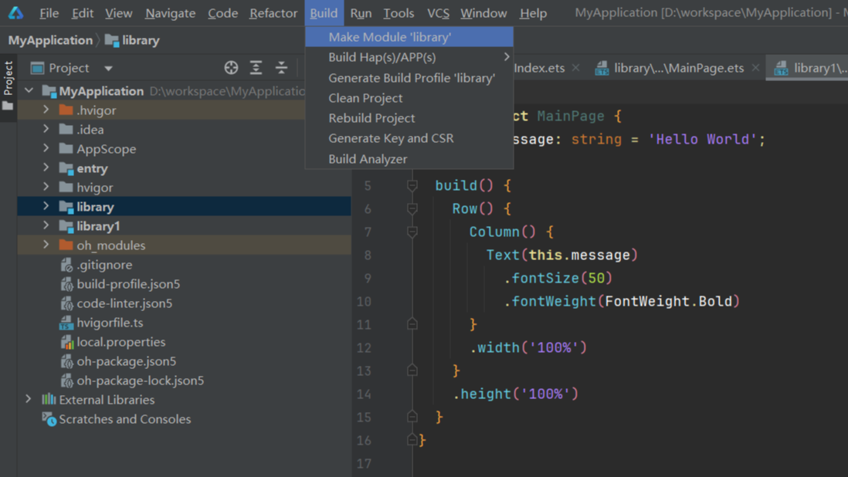Screen dimensions: 848x477
Task: Click the External Libraries icon
Action: (x=49, y=400)
